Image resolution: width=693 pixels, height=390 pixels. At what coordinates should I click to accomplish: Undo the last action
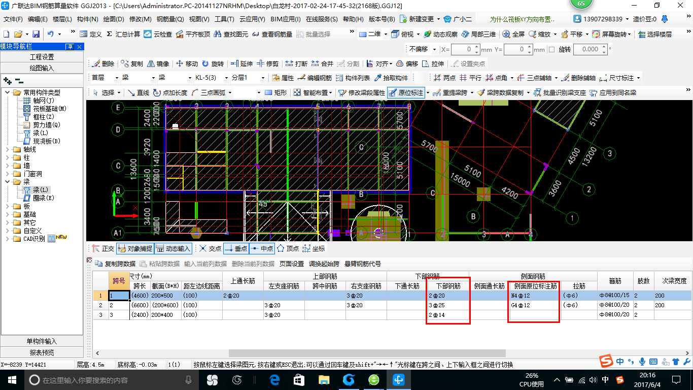pyautogui.click(x=51, y=34)
